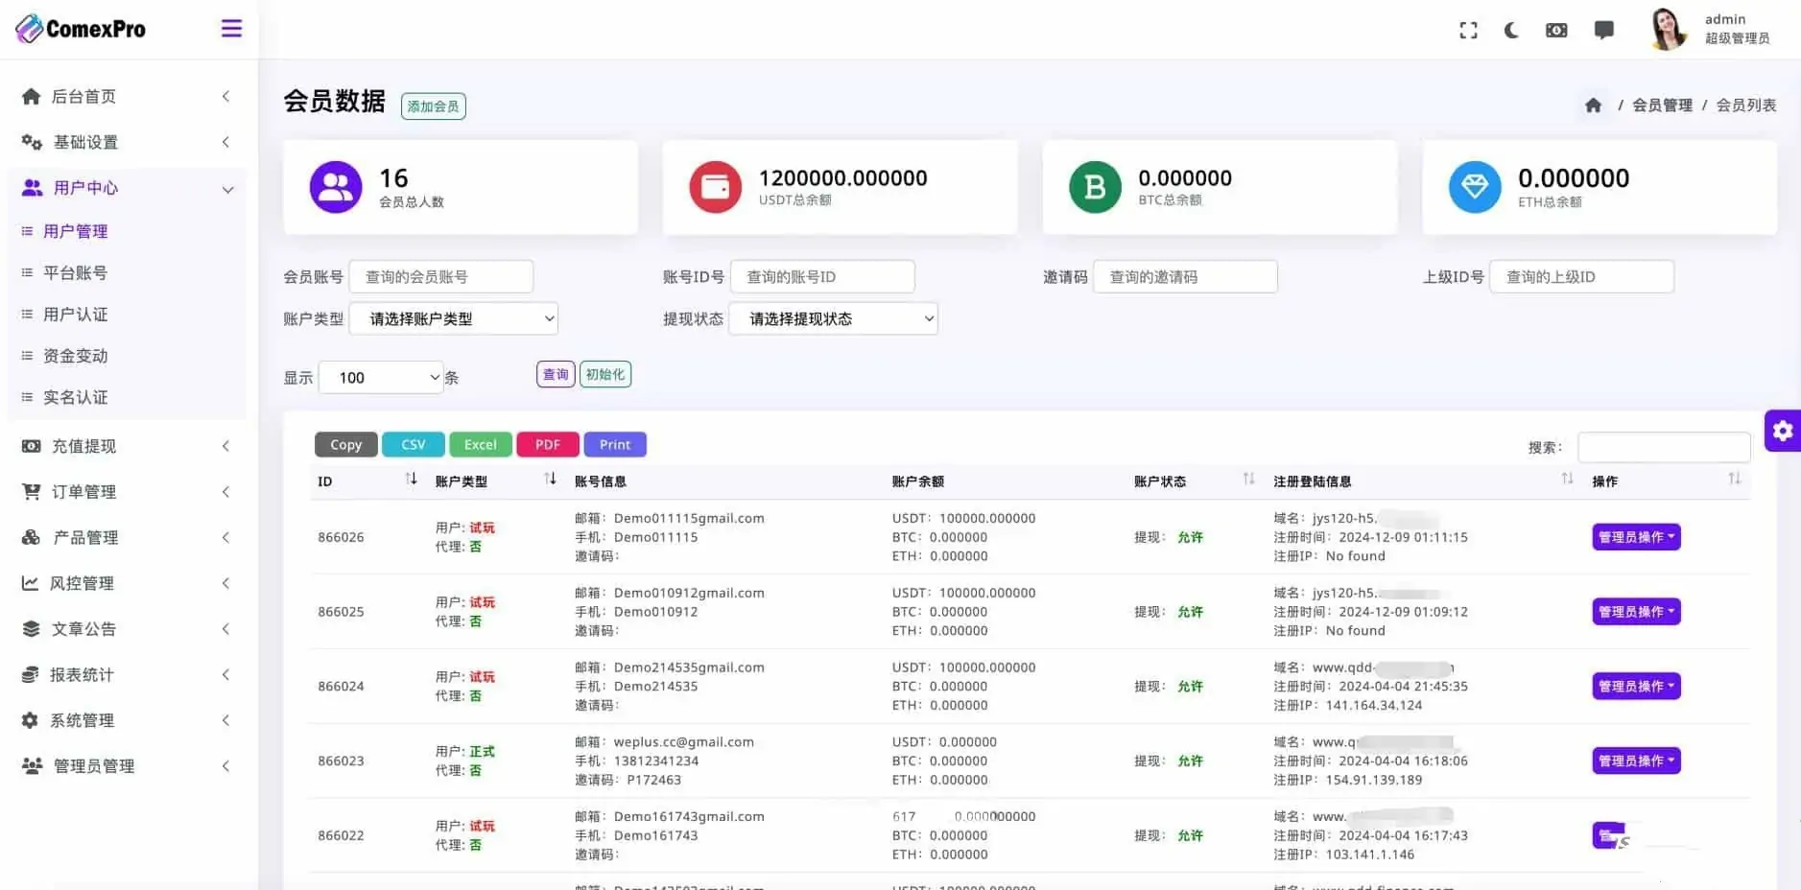The height and width of the screenshot is (890, 1801).
Task: Click the 报表统计 coins icon
Action: click(x=31, y=675)
